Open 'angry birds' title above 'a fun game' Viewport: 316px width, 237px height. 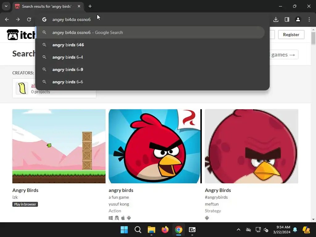coord(121,190)
